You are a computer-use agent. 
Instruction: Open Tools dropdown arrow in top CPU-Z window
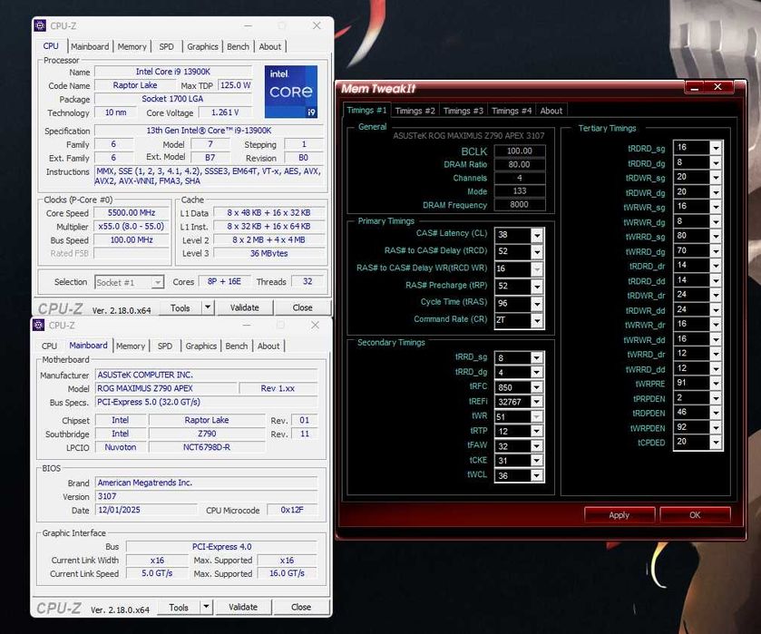pos(208,307)
